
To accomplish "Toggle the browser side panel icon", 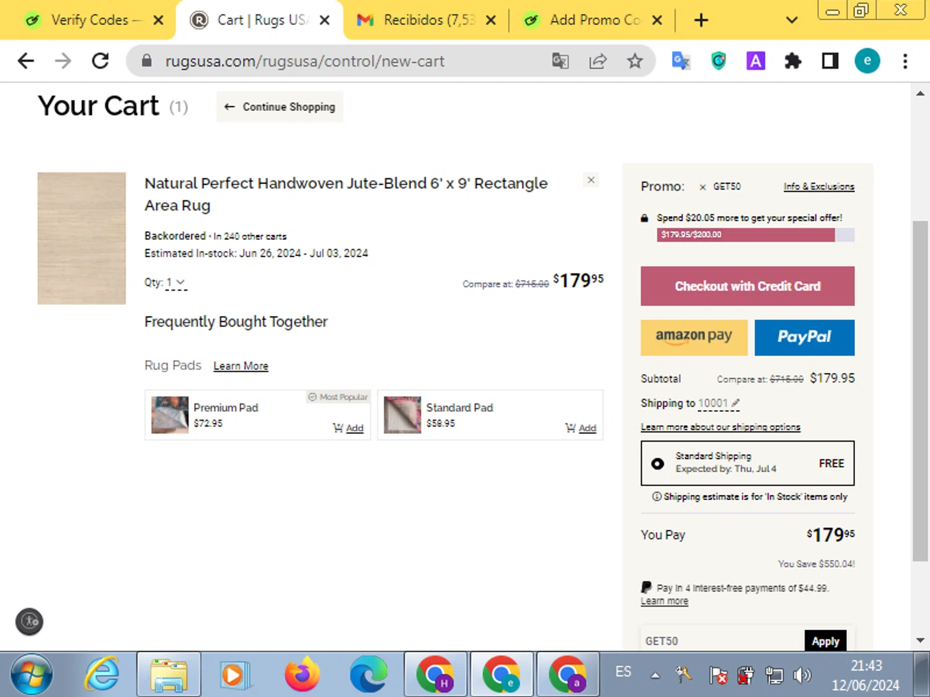I will 830,61.
